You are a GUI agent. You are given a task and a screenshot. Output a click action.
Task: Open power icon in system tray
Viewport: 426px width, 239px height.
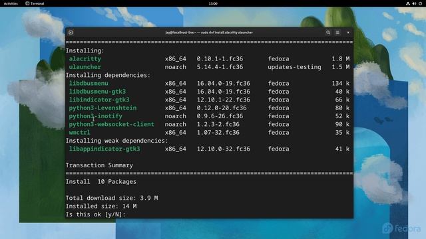coord(421,3)
